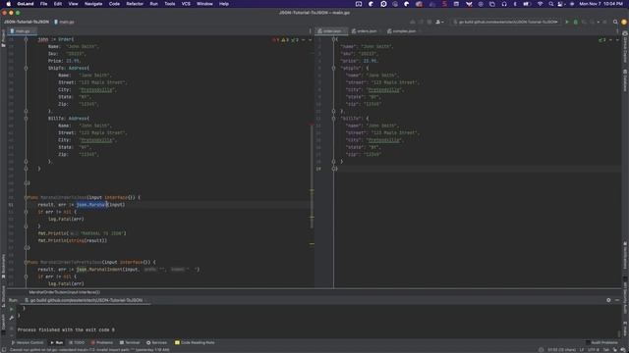Open the Code Reading Note tool window
The width and height of the screenshot is (629, 353).
click(195, 342)
